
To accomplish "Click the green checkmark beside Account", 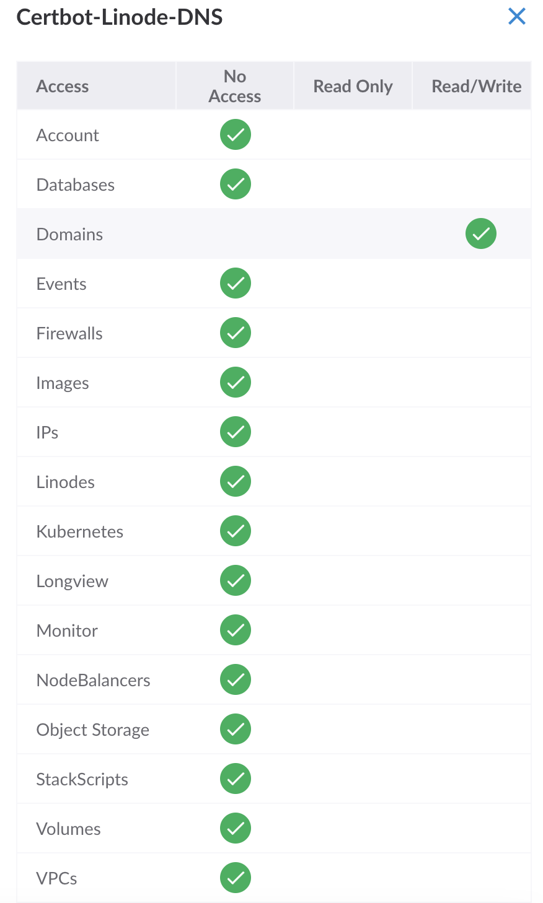I will coord(236,134).
